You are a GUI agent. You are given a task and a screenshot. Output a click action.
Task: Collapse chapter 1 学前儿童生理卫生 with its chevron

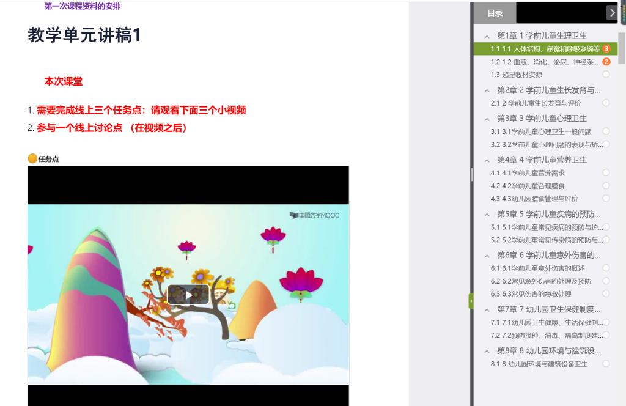(x=487, y=36)
